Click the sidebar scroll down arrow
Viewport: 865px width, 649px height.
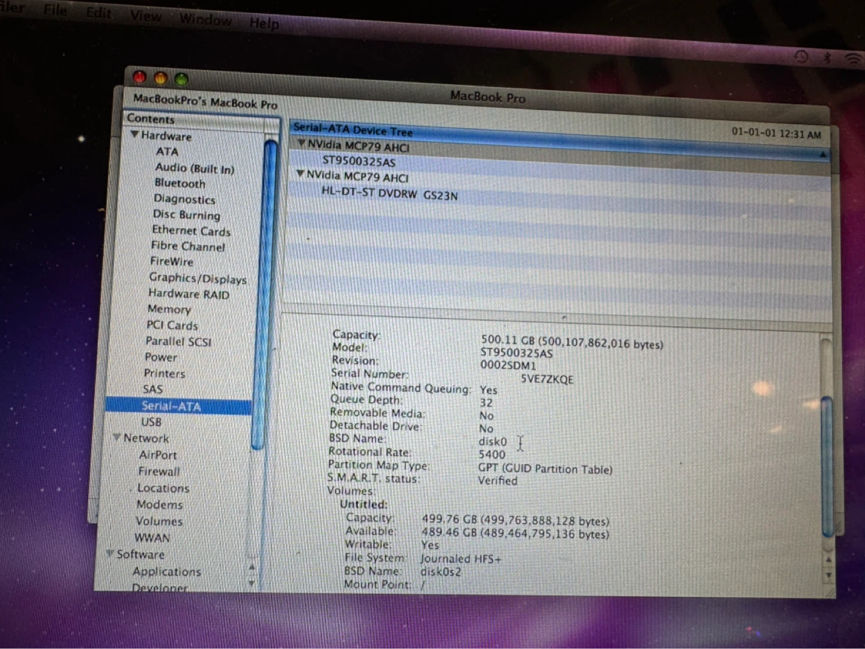pos(252,582)
